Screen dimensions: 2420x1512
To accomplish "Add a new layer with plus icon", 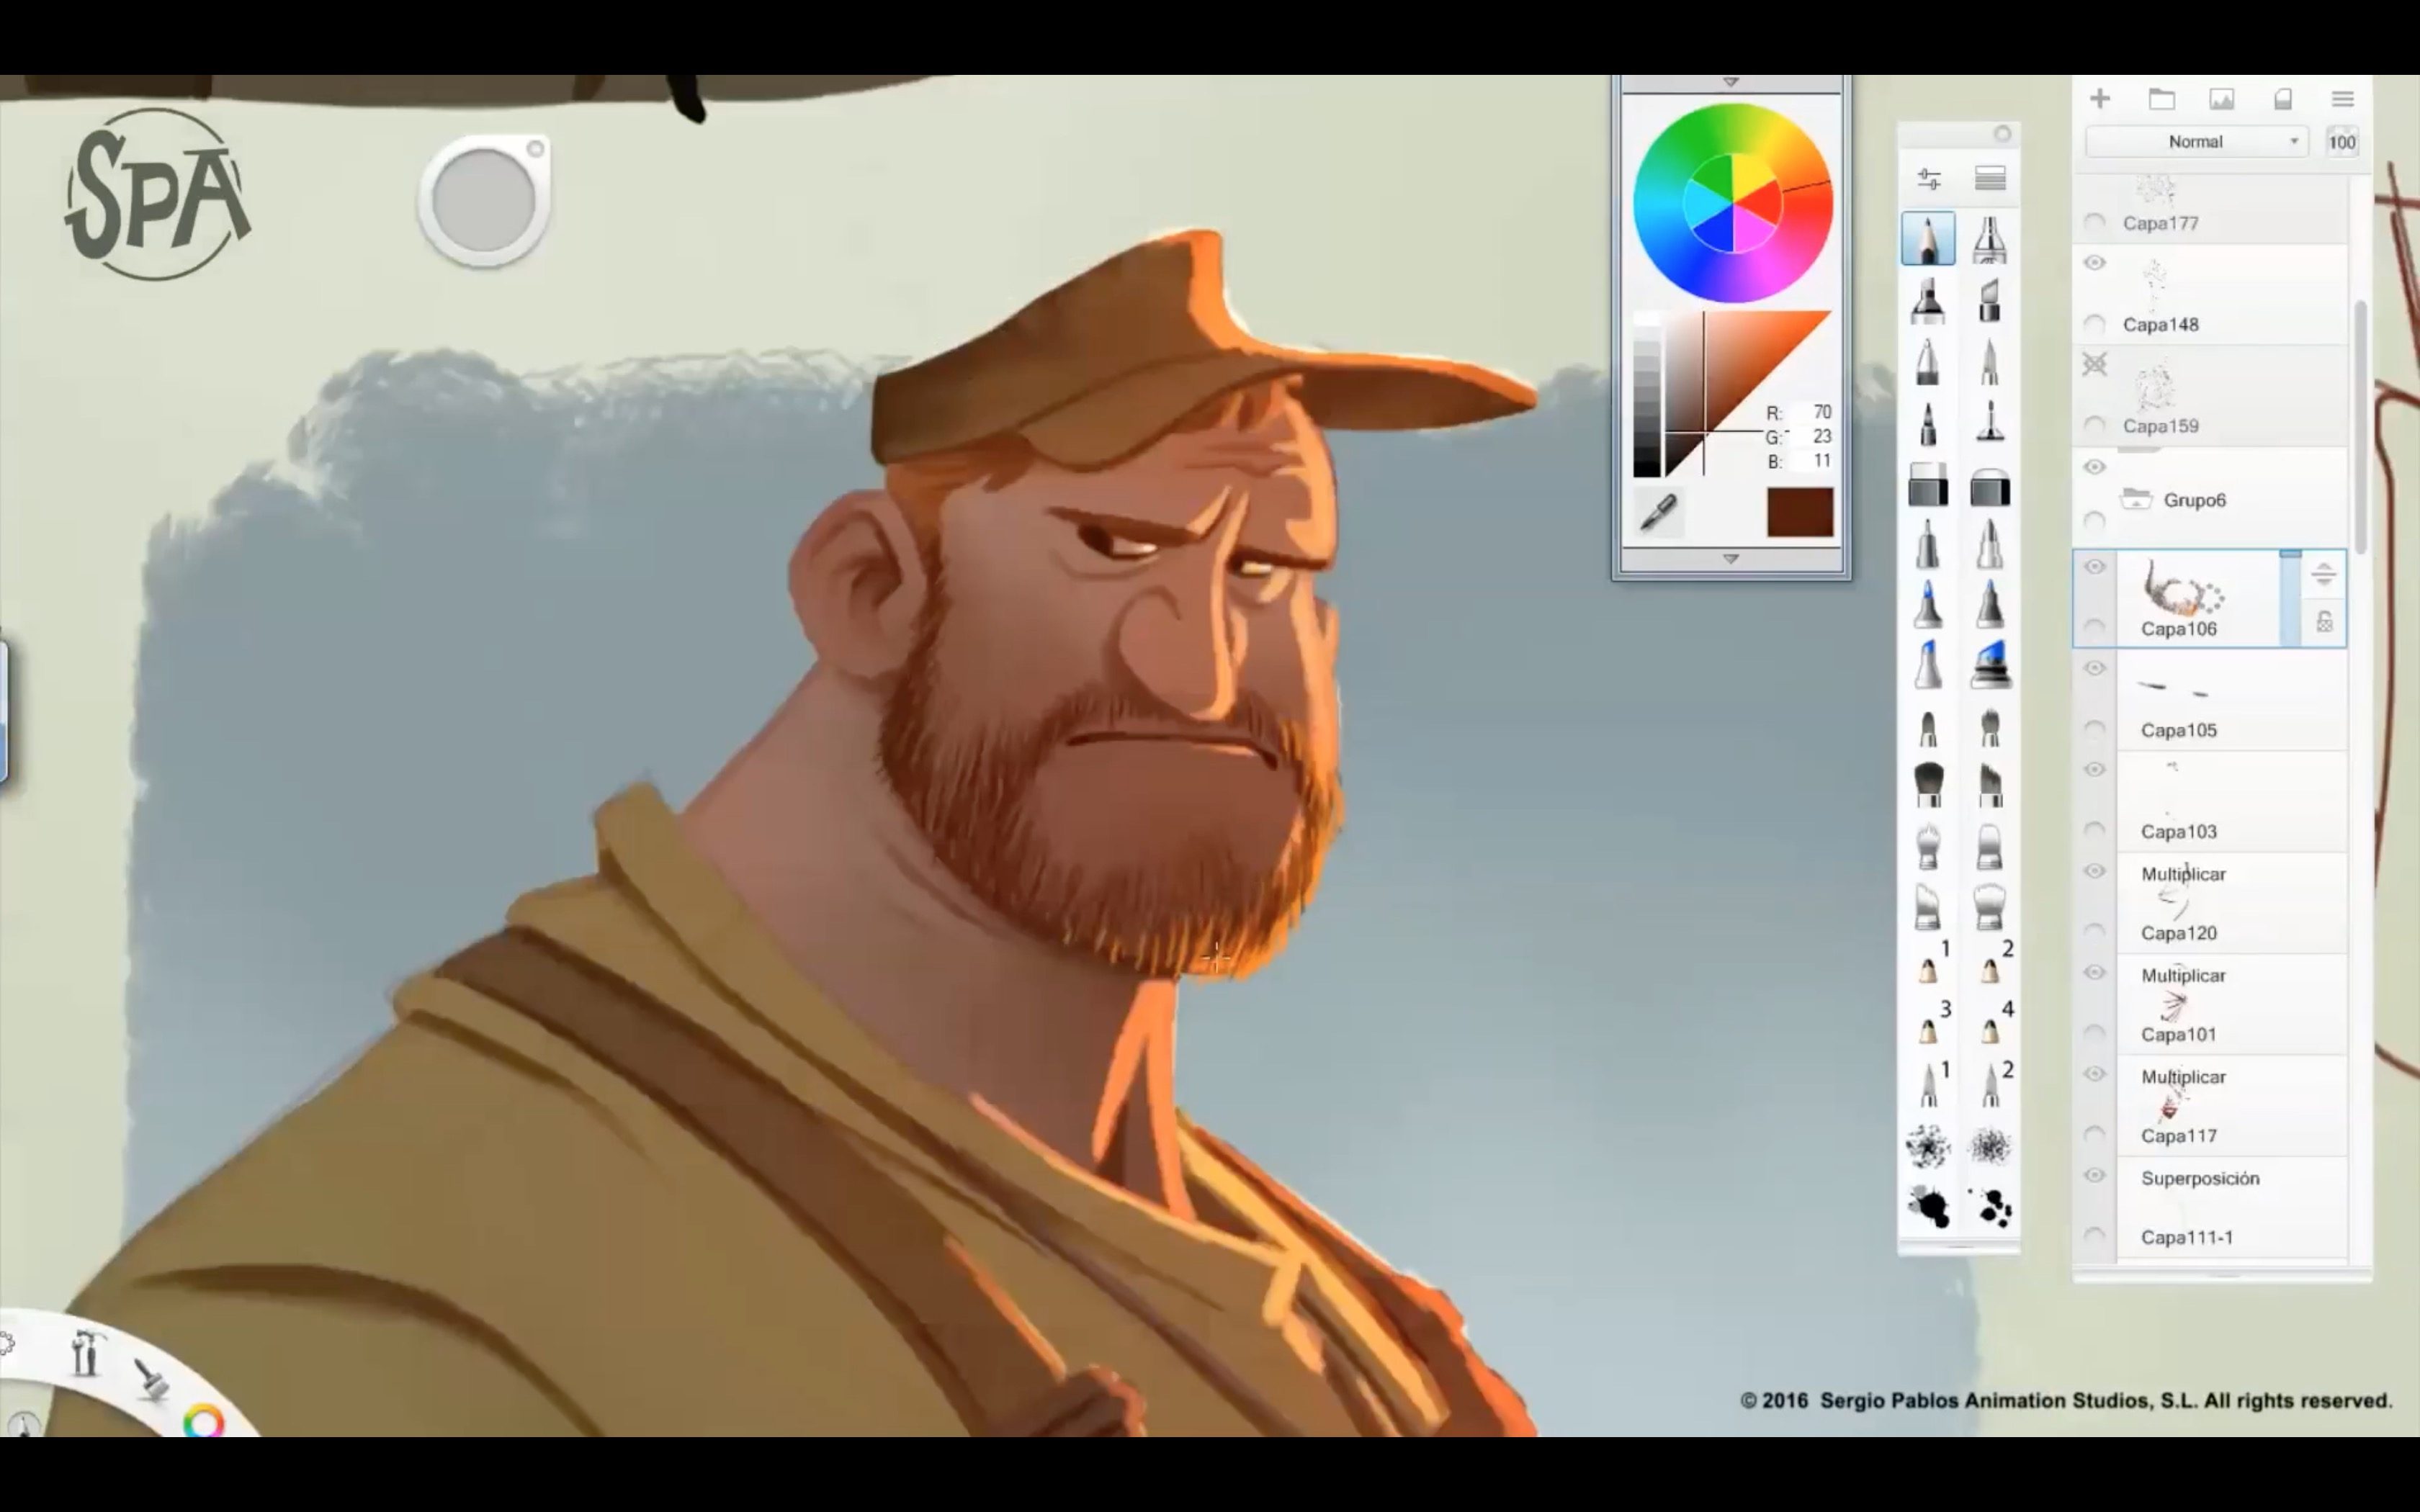I will coord(2100,99).
